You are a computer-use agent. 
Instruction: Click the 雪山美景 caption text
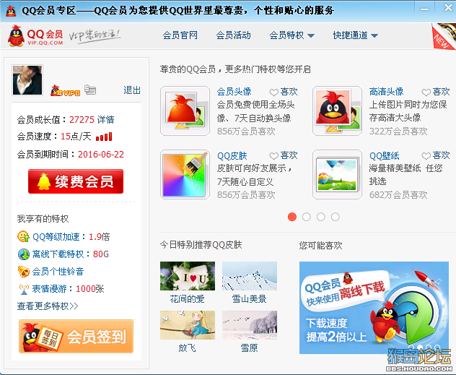click(249, 299)
